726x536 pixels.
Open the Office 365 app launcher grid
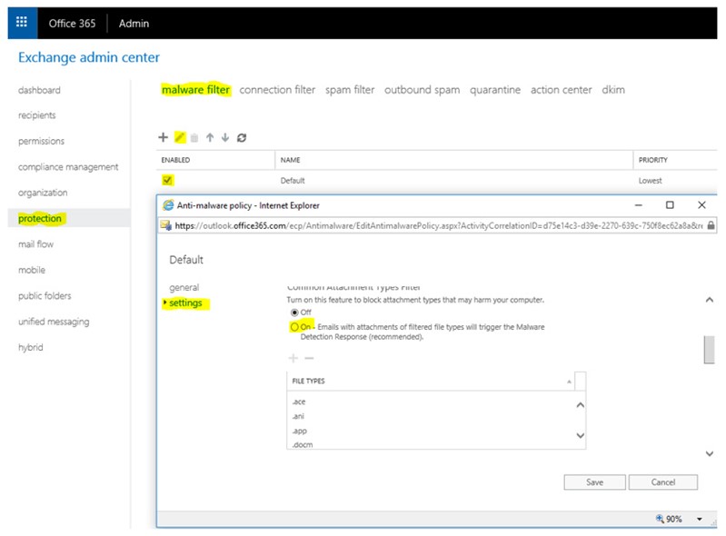click(x=22, y=23)
